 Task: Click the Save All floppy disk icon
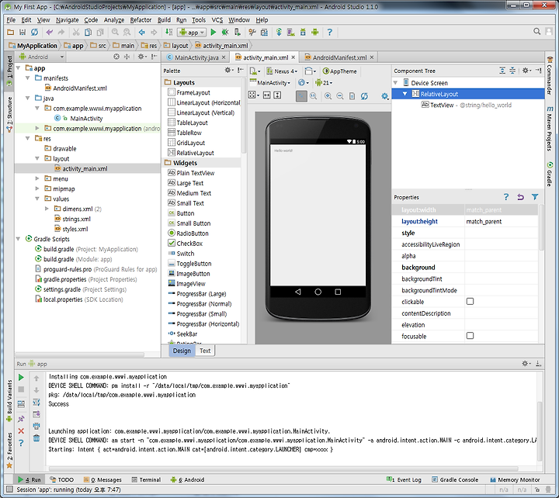coord(23,32)
